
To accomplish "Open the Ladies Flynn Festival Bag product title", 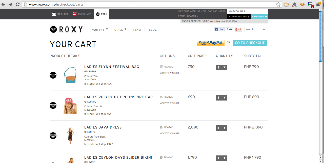I will 112,67.
